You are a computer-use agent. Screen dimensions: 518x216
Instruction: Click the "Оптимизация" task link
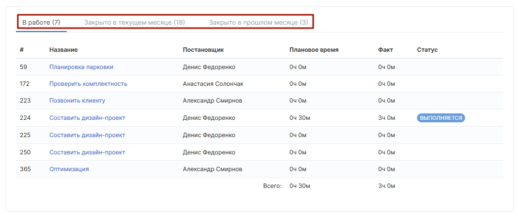69,169
